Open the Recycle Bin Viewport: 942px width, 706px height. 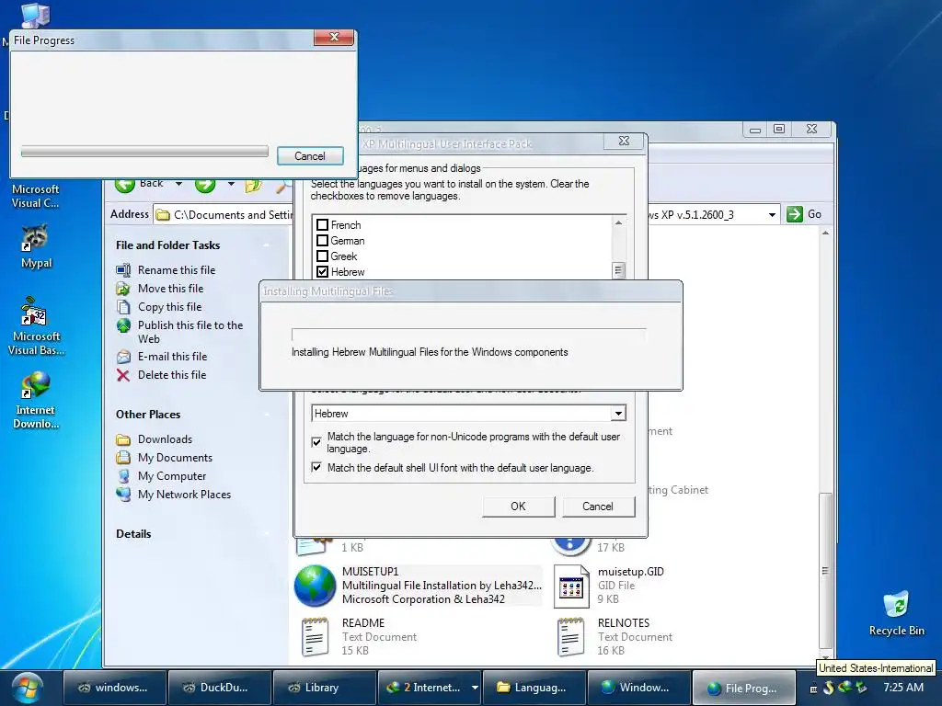pyautogui.click(x=896, y=613)
